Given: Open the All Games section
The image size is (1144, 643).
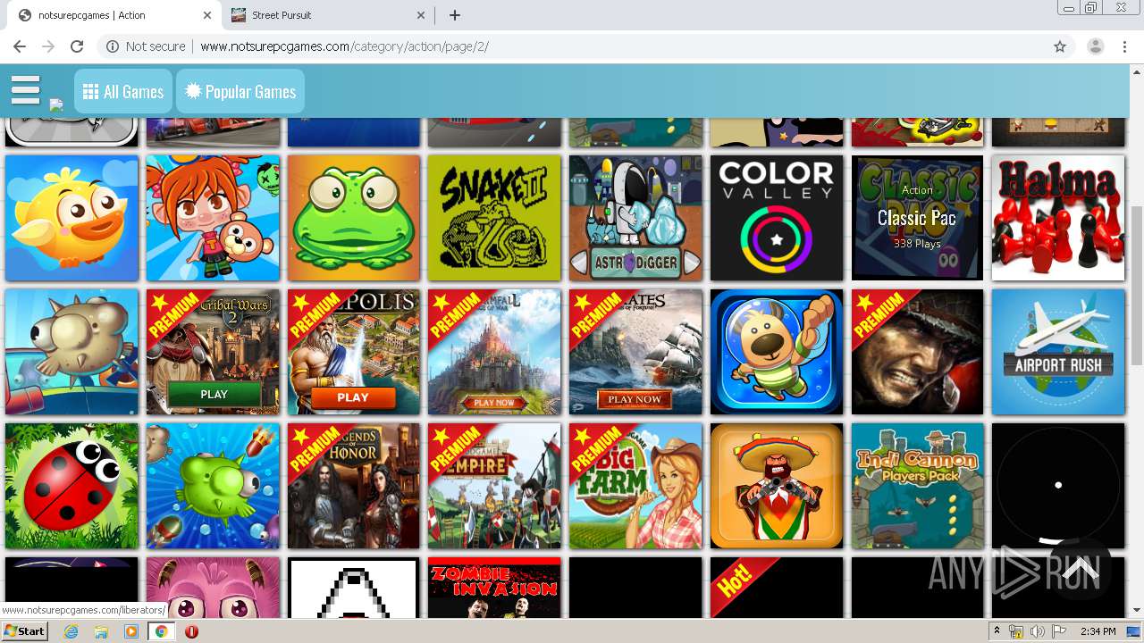Looking at the screenshot, I should 123,91.
